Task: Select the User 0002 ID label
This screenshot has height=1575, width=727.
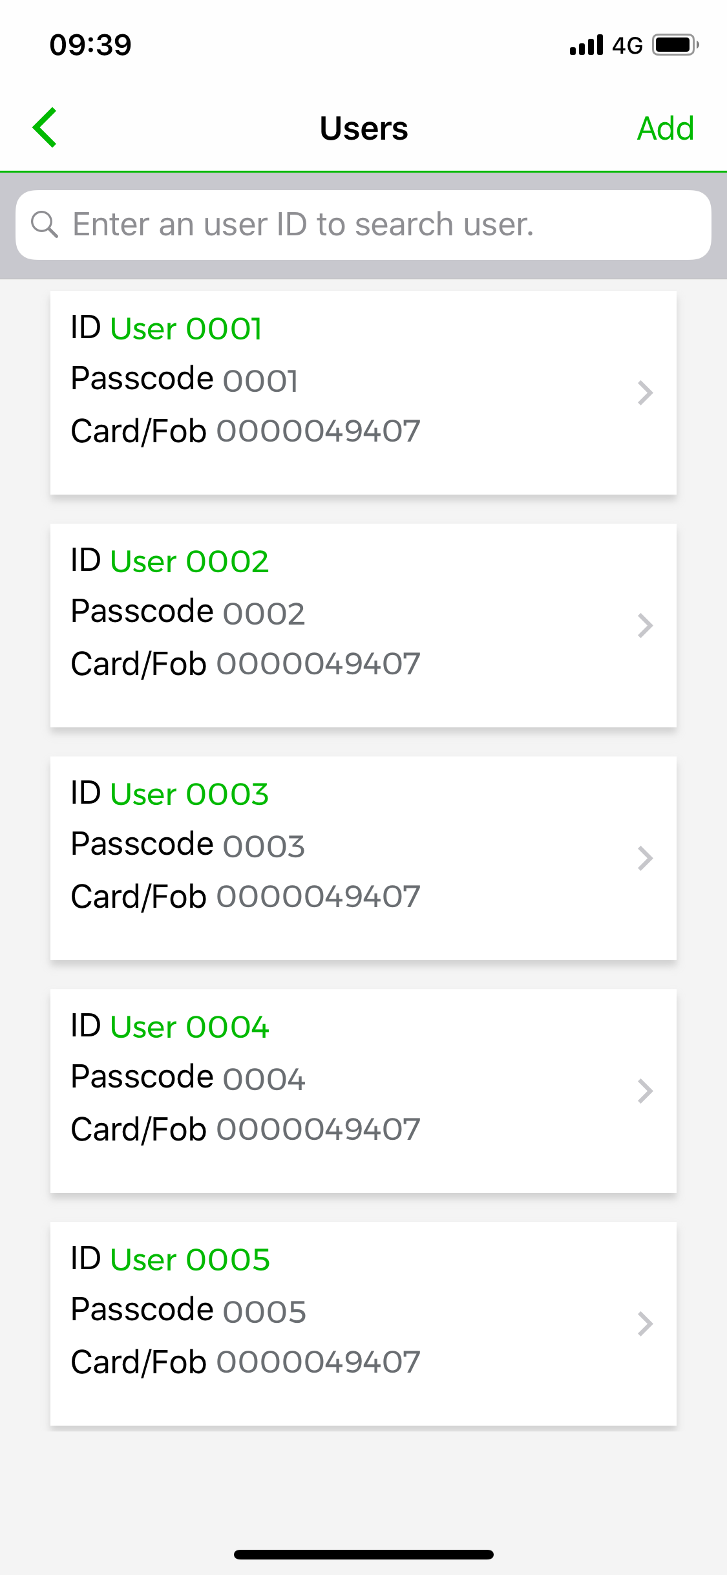Action: (x=189, y=561)
